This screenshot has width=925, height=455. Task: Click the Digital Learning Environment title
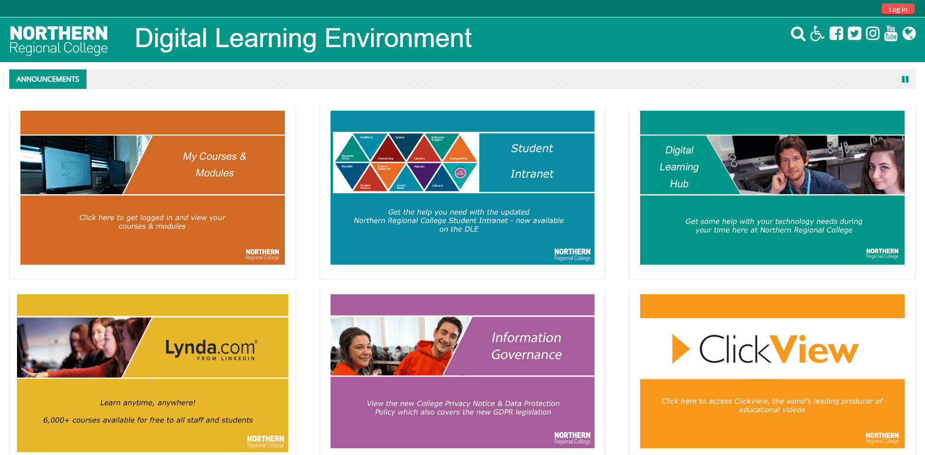pyautogui.click(x=303, y=38)
